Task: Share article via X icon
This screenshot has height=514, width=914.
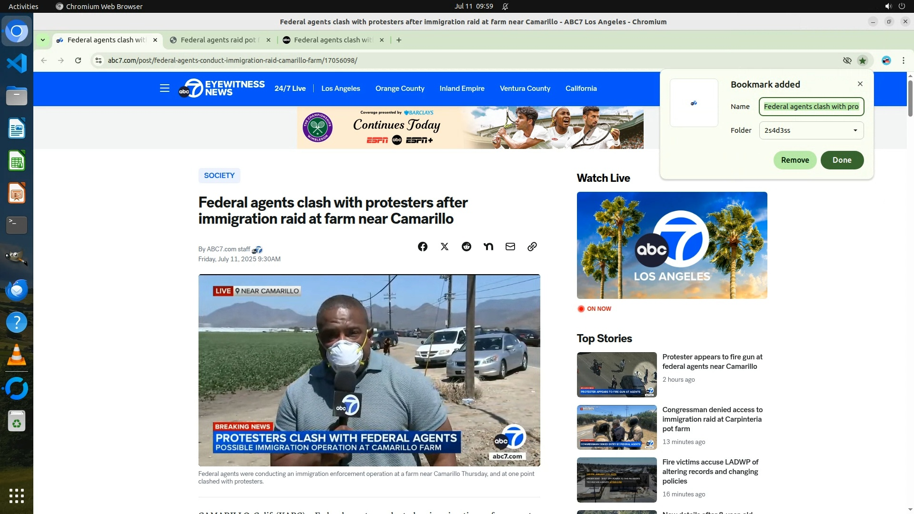Action: point(444,247)
